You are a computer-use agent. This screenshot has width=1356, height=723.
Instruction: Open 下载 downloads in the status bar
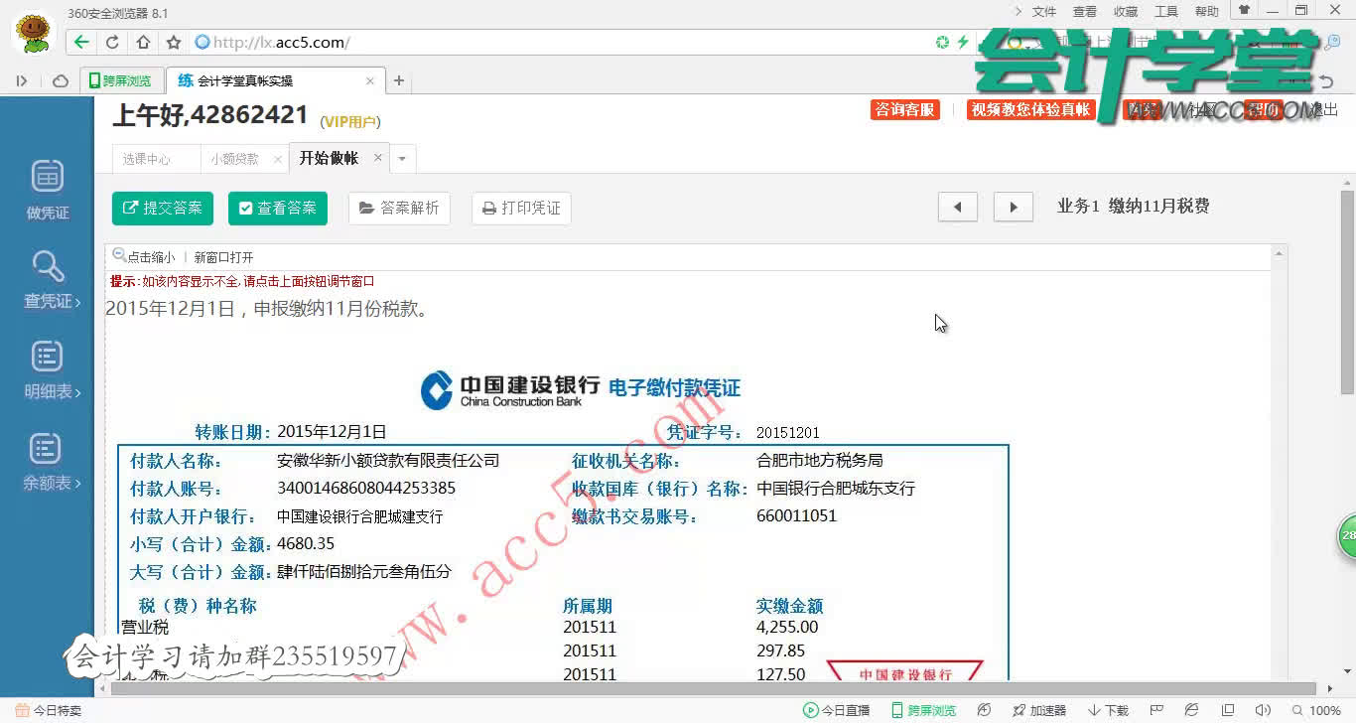point(1109,710)
